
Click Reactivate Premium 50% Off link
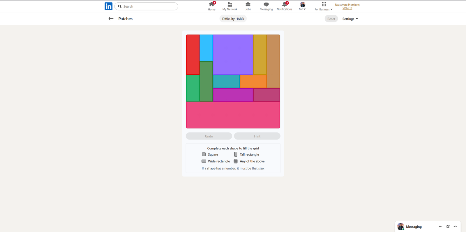point(347,6)
